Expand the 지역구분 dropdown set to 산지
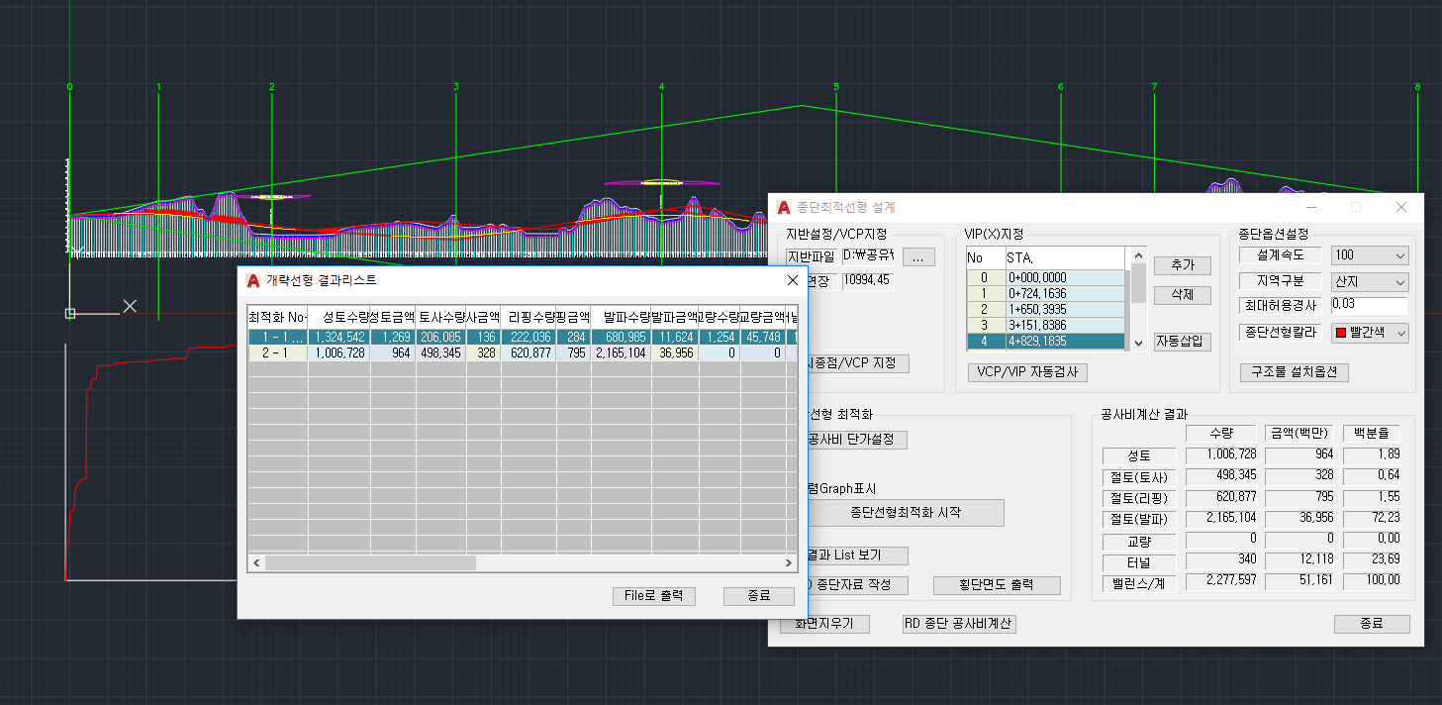This screenshot has width=1442, height=705. coord(1369,281)
